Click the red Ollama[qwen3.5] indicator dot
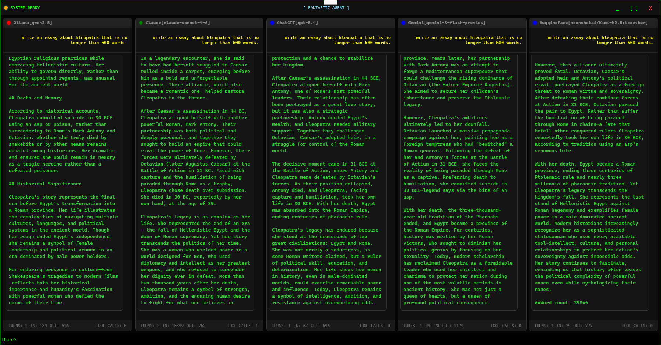 [x=9, y=23]
